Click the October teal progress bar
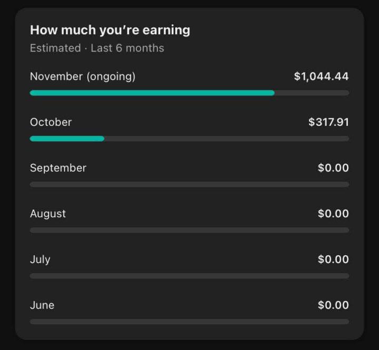 point(67,138)
